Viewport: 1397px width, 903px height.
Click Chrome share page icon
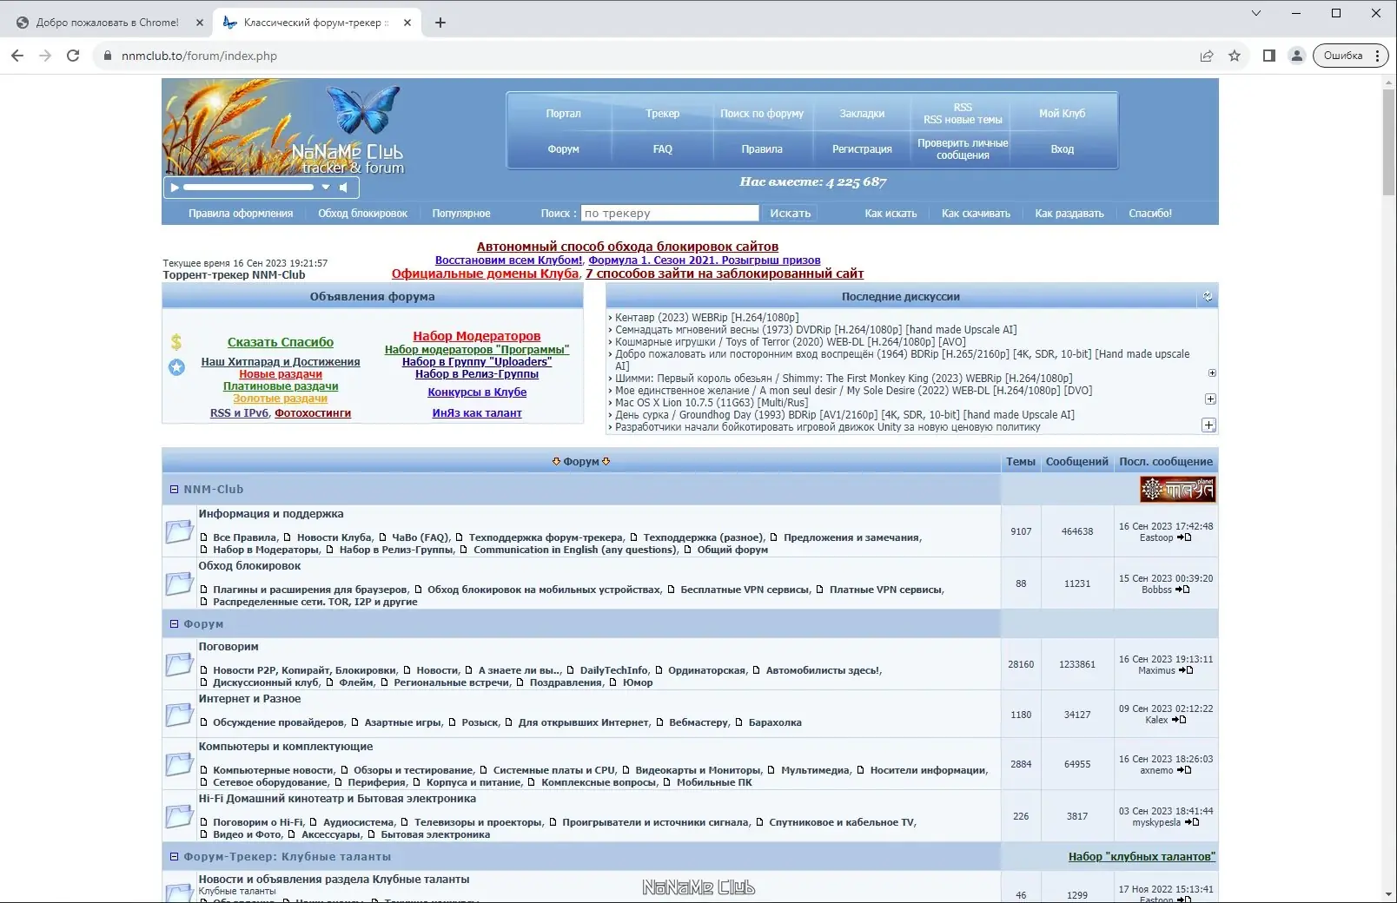click(1207, 56)
